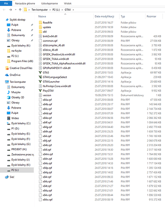Sort by the Nazwa column header

click(x=42, y=17)
